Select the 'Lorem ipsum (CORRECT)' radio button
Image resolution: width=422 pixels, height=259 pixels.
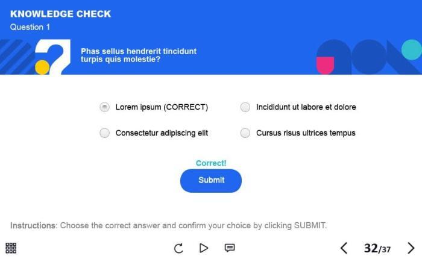105,107
